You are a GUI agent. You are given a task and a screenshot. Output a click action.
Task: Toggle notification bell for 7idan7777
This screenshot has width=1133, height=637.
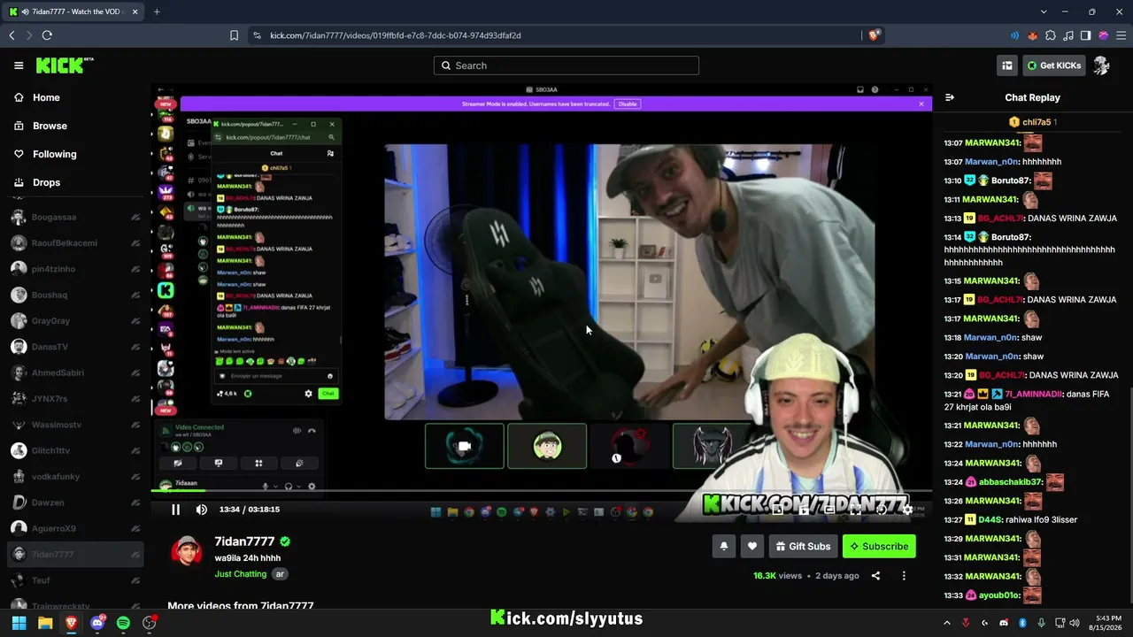724,547
